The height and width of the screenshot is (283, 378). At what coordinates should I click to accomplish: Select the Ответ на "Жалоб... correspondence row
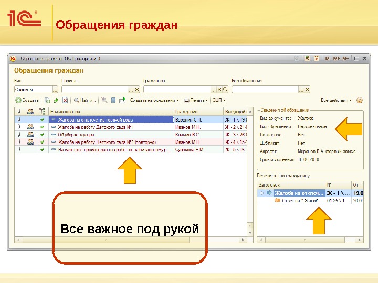click(x=310, y=200)
